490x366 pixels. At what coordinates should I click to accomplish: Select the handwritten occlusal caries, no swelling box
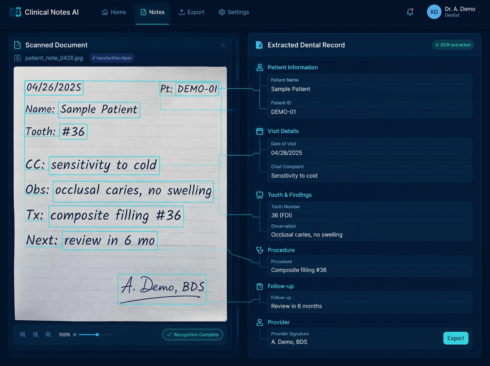point(133,192)
